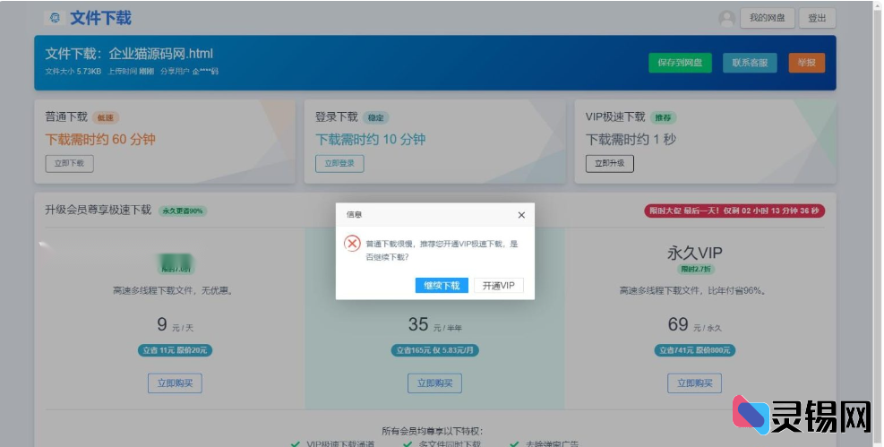
Task: Choose 继续下载 in the dialog
Action: [442, 285]
